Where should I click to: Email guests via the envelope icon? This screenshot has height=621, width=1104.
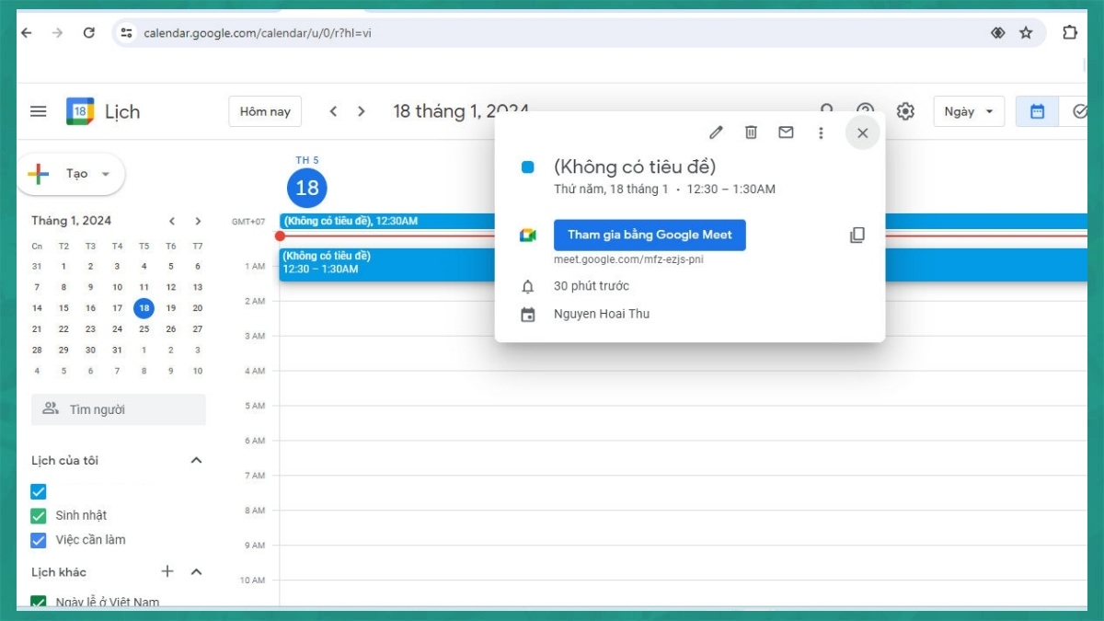pos(786,132)
